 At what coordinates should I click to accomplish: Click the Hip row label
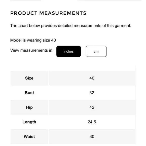29,107
